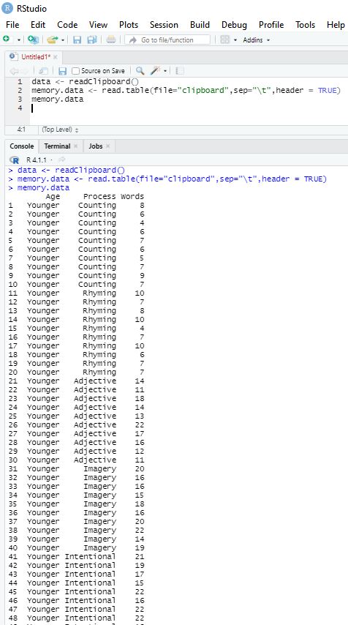
Task: Click the Show in new window icon
Action: point(43,71)
